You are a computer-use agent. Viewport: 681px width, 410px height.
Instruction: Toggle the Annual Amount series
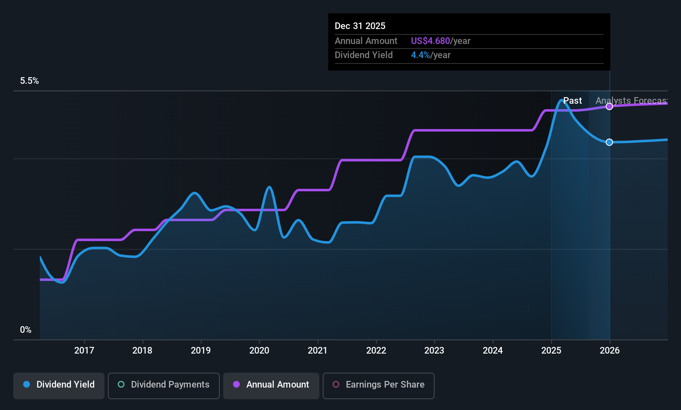point(271,386)
